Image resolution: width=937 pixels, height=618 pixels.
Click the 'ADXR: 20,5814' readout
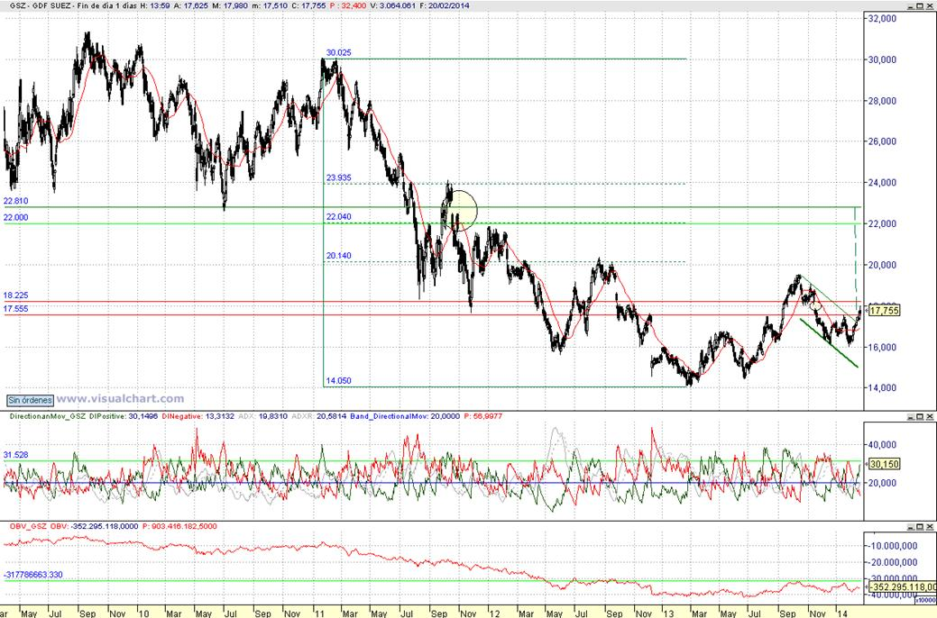(321, 416)
